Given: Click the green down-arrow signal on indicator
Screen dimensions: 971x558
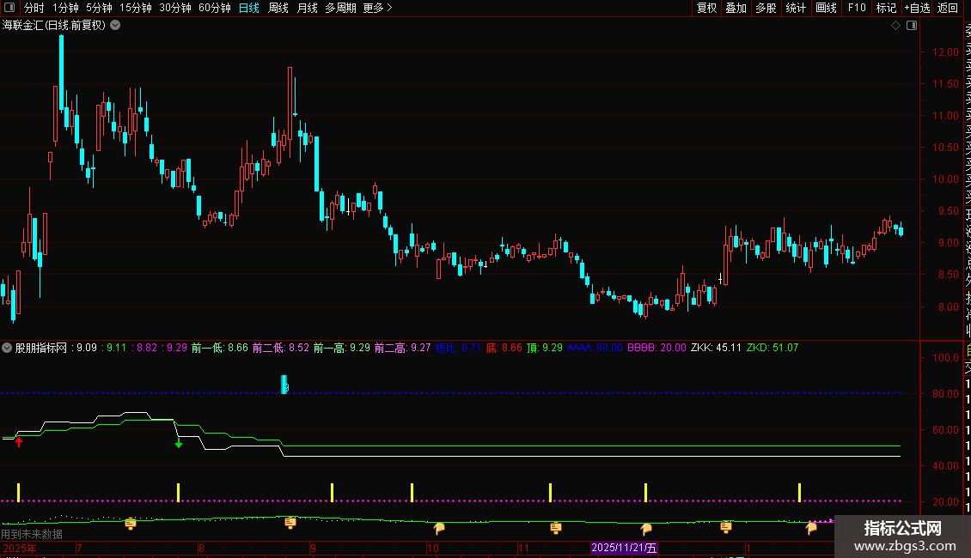Looking at the screenshot, I should click(179, 443).
